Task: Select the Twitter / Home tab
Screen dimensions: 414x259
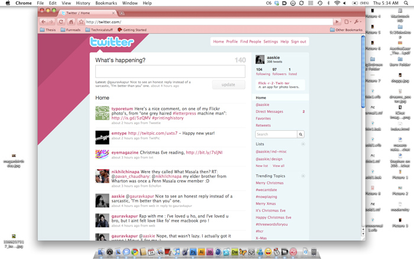Action: pyautogui.click(x=88, y=13)
